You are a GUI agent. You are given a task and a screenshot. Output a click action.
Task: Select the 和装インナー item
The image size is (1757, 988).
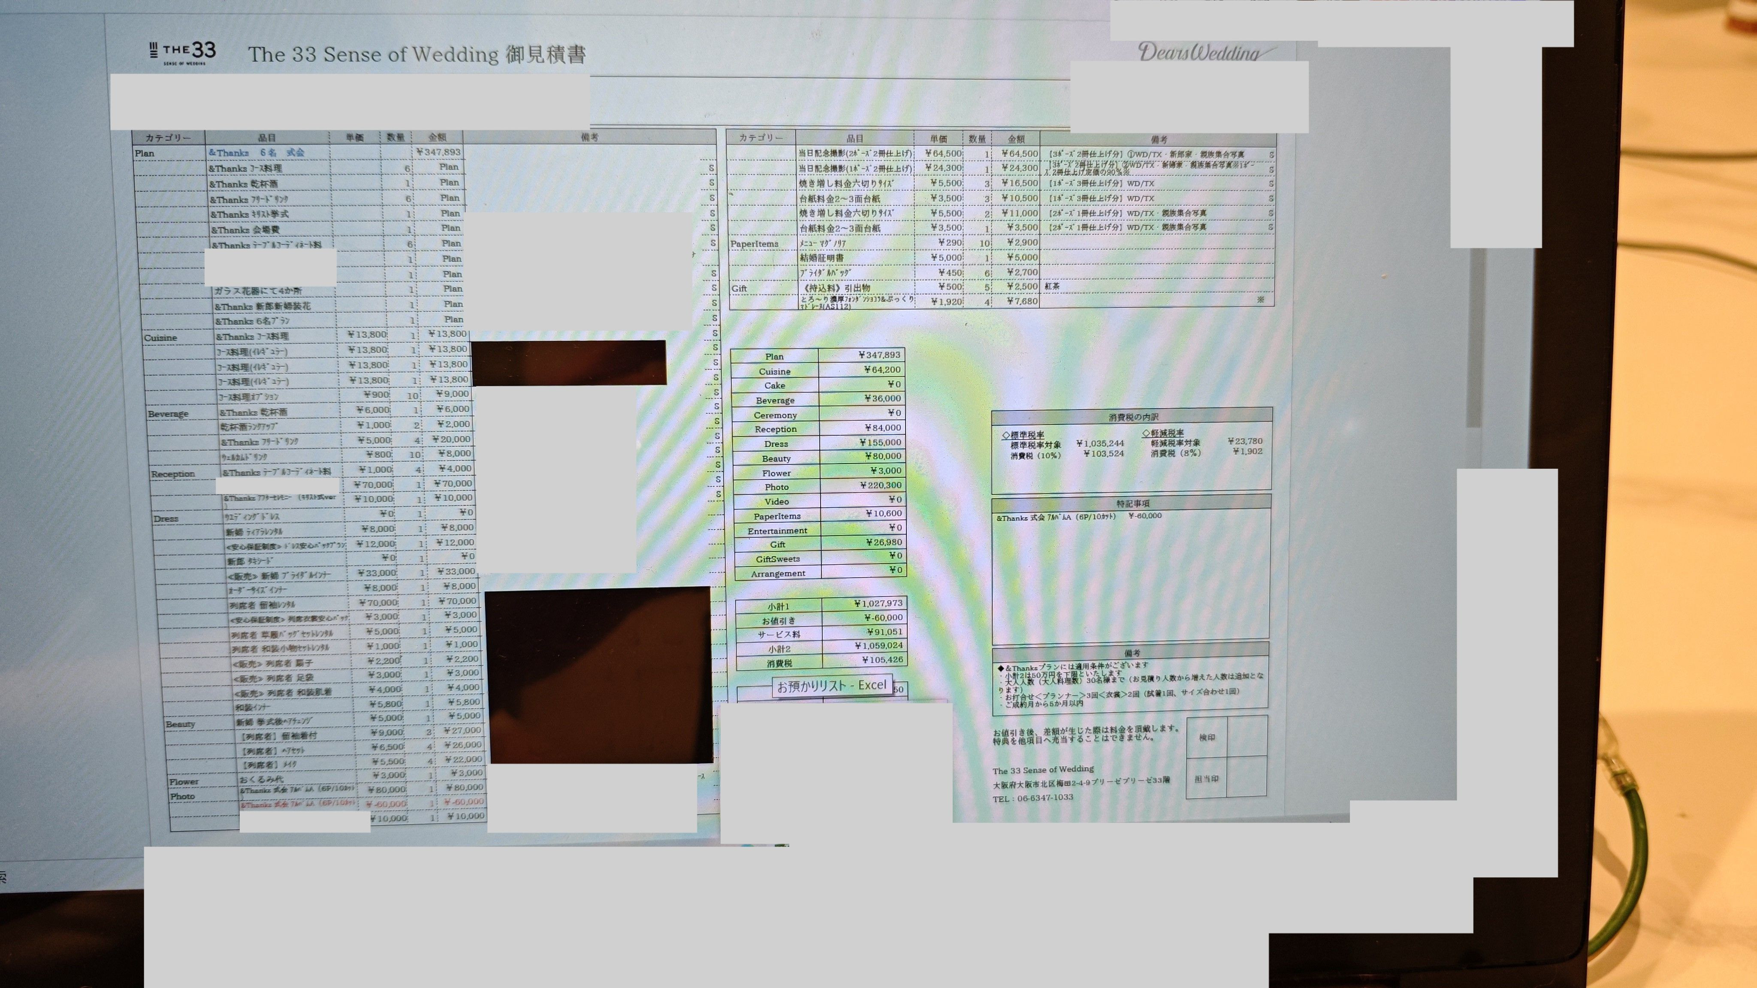(x=252, y=707)
